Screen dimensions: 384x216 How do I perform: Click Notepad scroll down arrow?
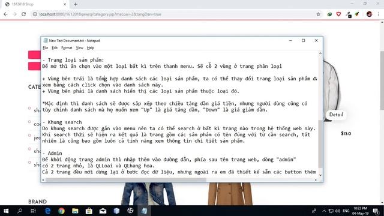pos(320,175)
